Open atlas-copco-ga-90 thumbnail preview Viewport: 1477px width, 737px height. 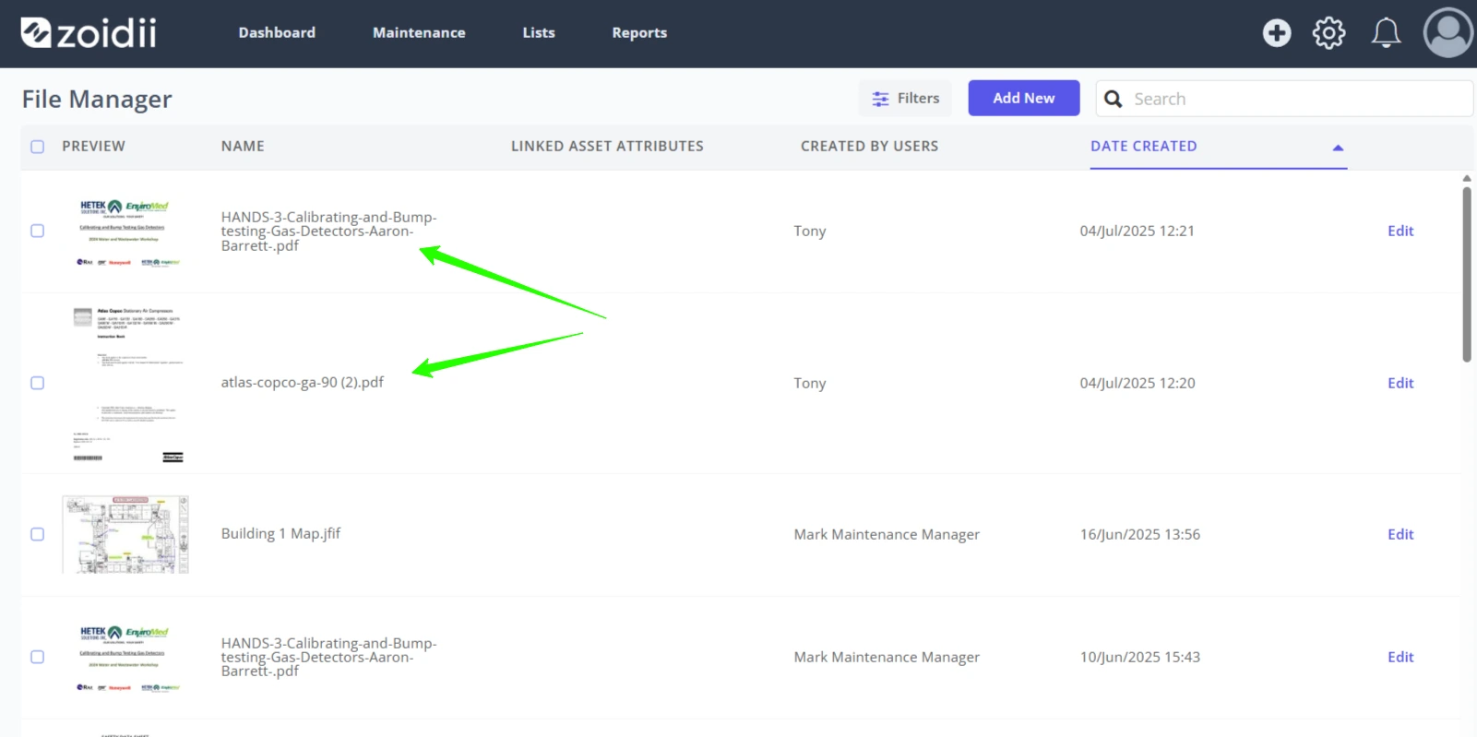[126, 384]
